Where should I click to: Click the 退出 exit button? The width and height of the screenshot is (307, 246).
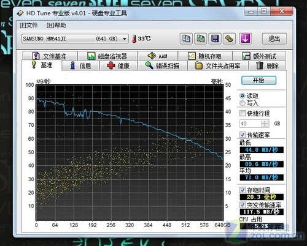(x=274, y=39)
